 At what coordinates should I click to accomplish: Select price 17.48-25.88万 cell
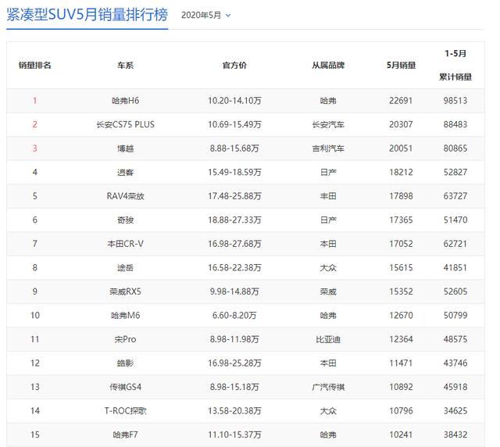click(x=234, y=196)
